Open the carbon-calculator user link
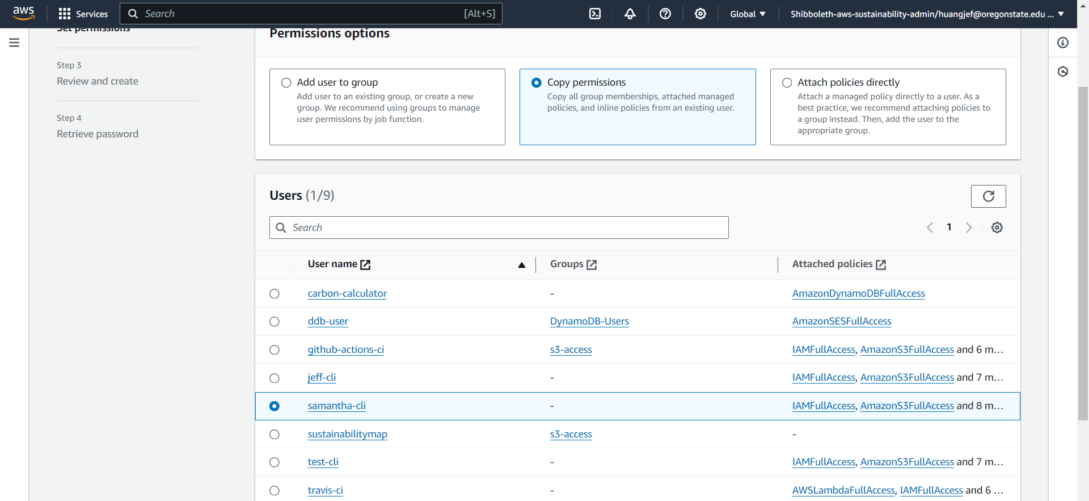 click(x=347, y=293)
